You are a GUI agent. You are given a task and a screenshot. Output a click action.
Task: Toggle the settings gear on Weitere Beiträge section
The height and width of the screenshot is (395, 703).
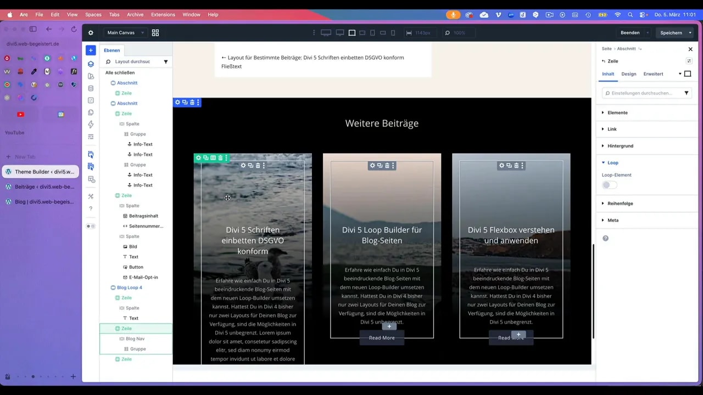point(177,102)
